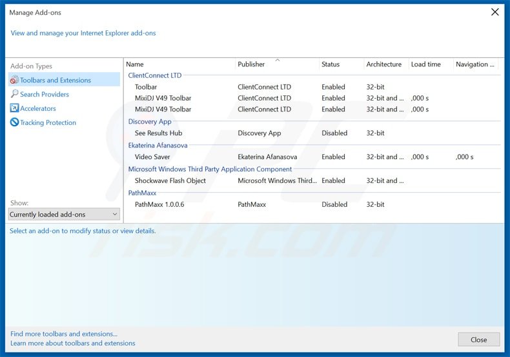Collapse Microsoft Windows Third Party Application Component group

tap(210, 169)
